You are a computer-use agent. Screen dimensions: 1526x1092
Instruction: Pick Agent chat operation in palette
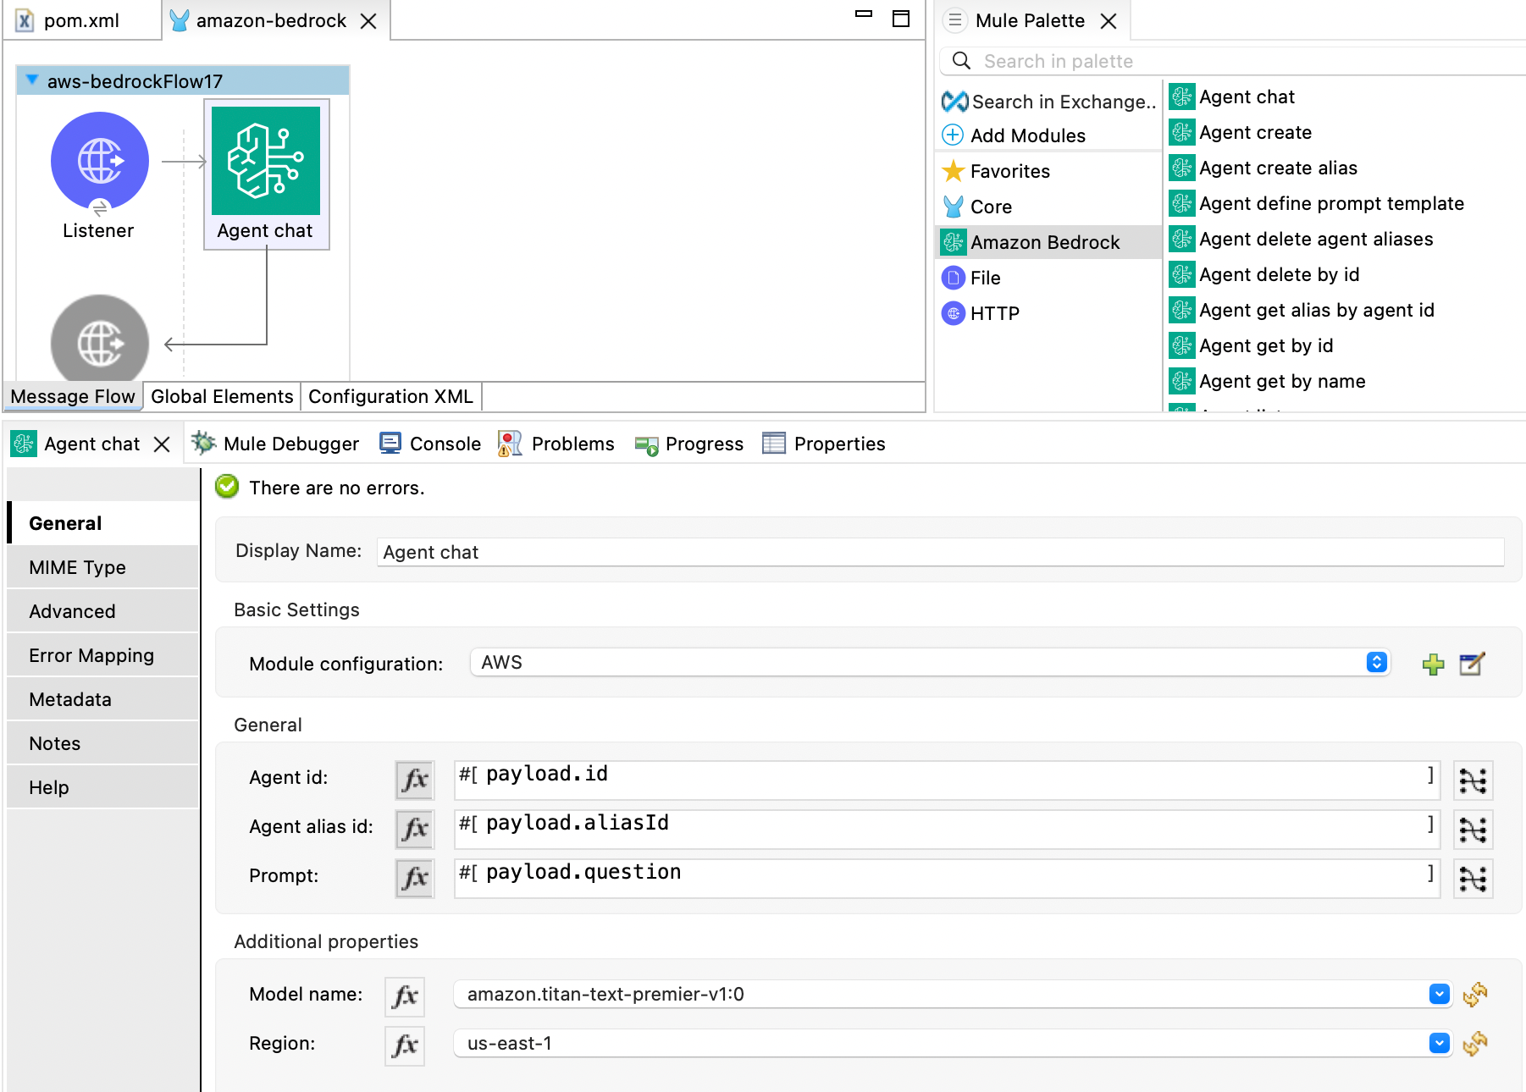coord(1232,97)
